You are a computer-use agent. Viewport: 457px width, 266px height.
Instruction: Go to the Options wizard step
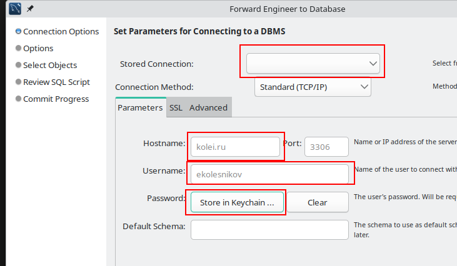click(38, 48)
